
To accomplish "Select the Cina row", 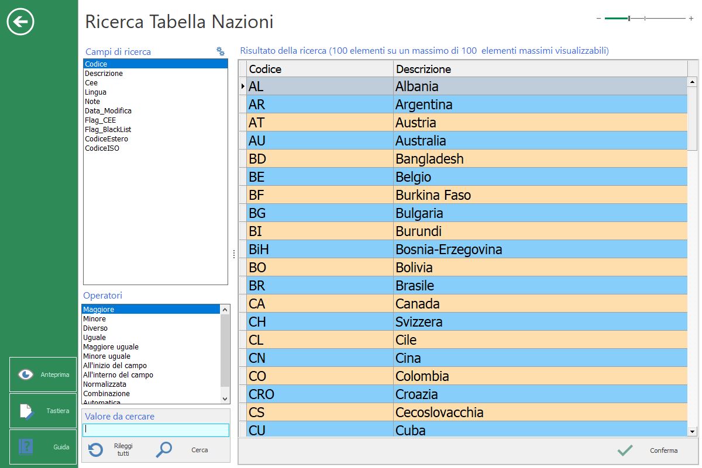I will [463, 358].
